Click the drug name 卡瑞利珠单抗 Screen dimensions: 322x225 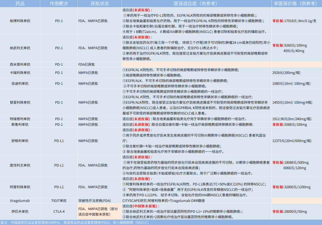(x=20, y=73)
